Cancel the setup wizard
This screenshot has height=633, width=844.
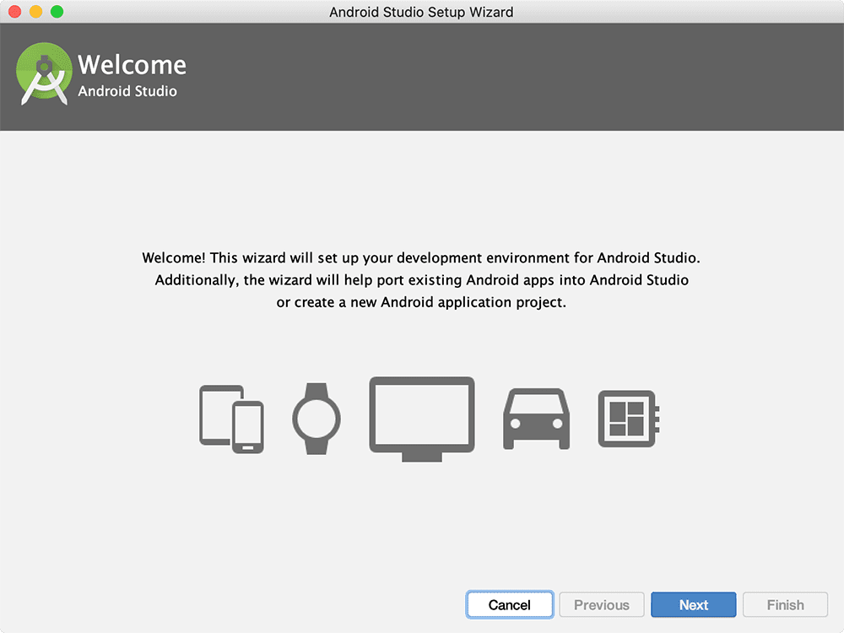pyautogui.click(x=509, y=604)
